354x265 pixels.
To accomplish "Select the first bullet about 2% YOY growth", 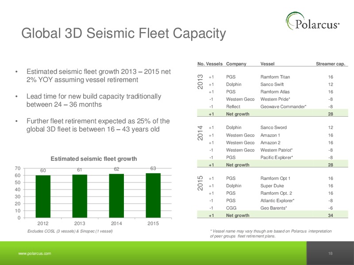I will coord(99,76).
